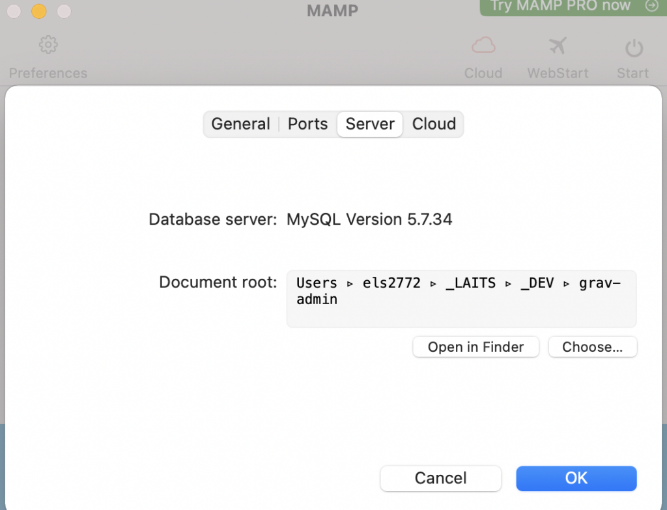Click the Document root label
This screenshot has height=510, width=667.
218,282
